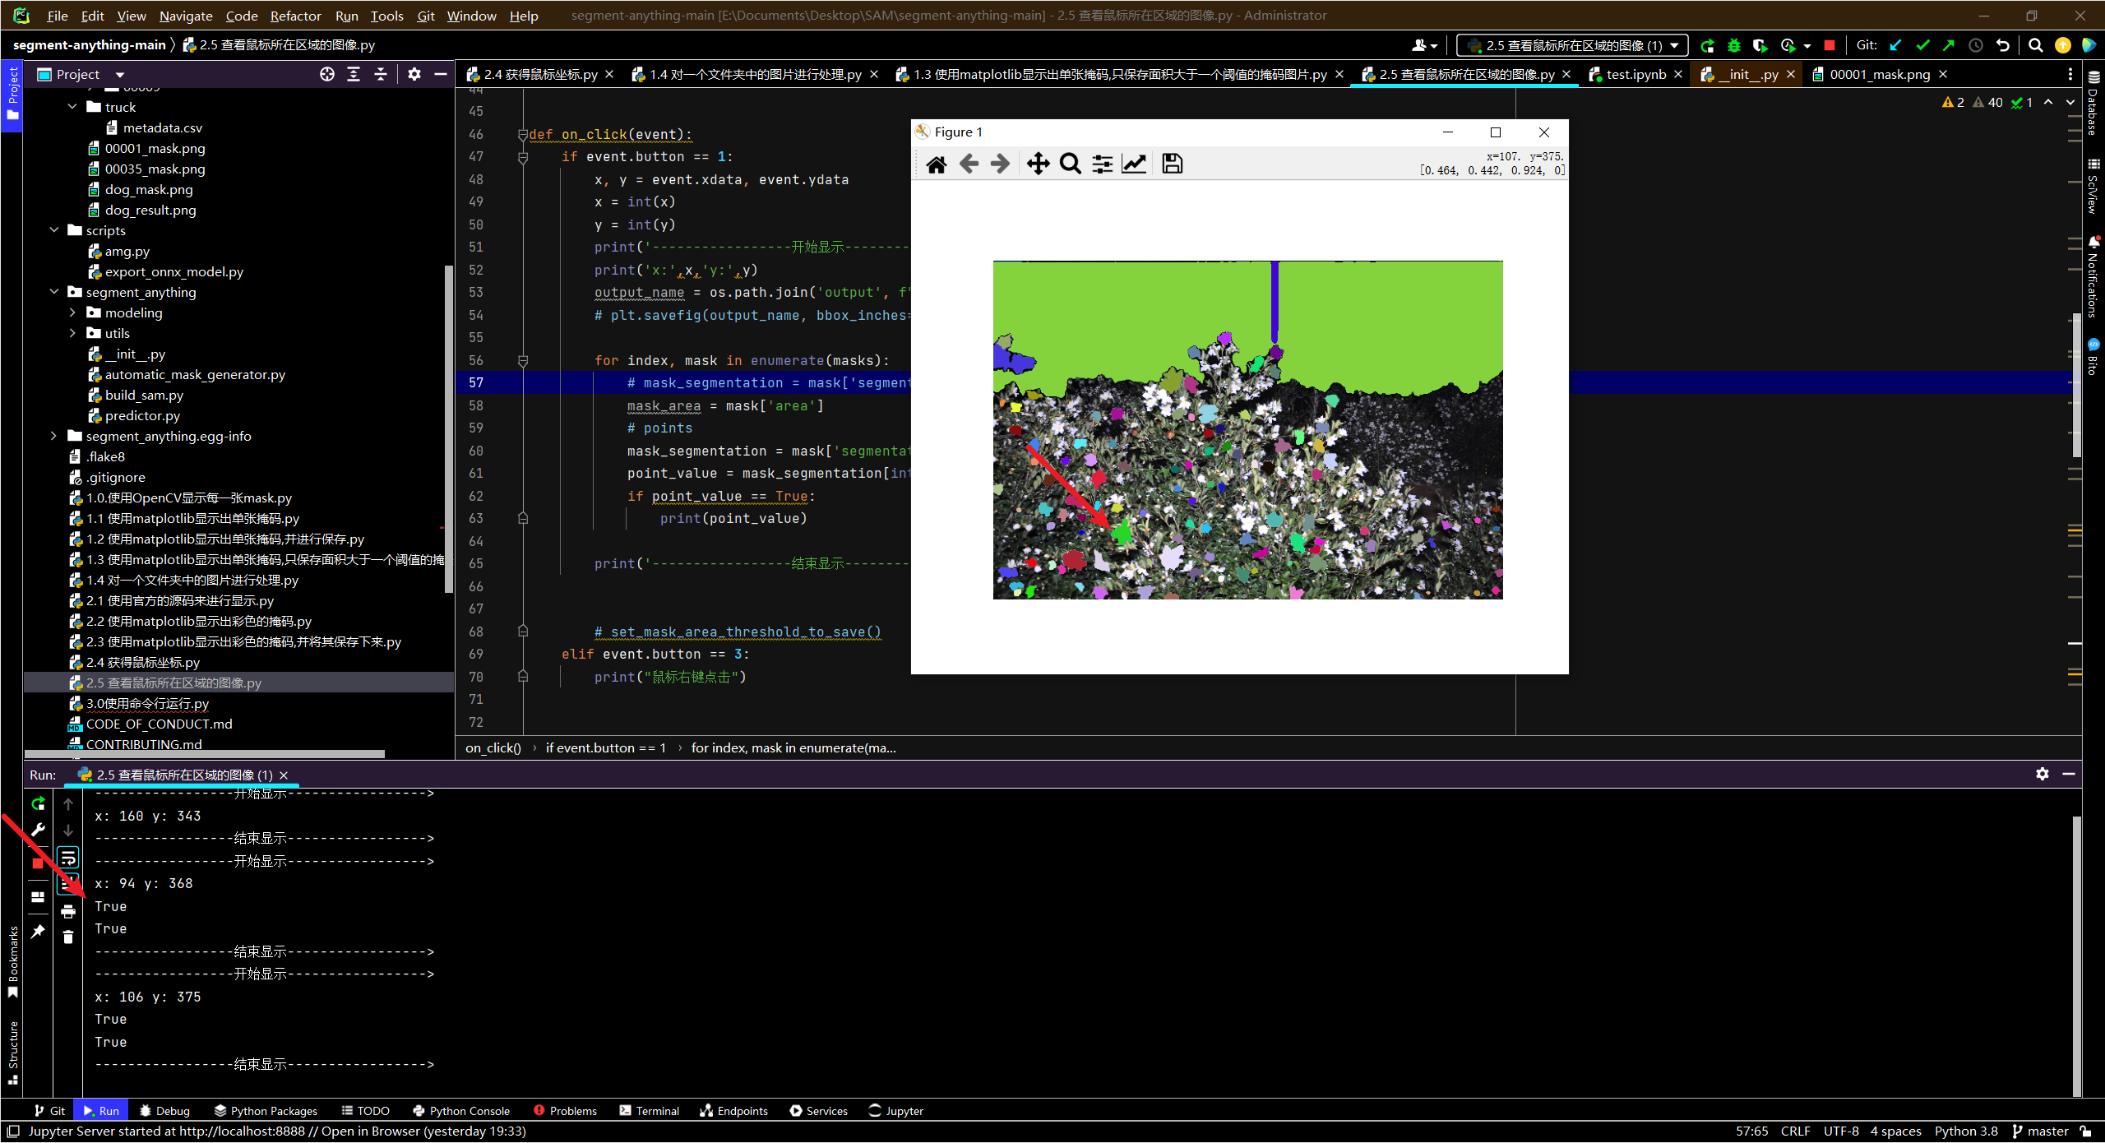The image size is (2105, 1143).
Task: Open the Terminal tool window button
Action: tap(649, 1111)
